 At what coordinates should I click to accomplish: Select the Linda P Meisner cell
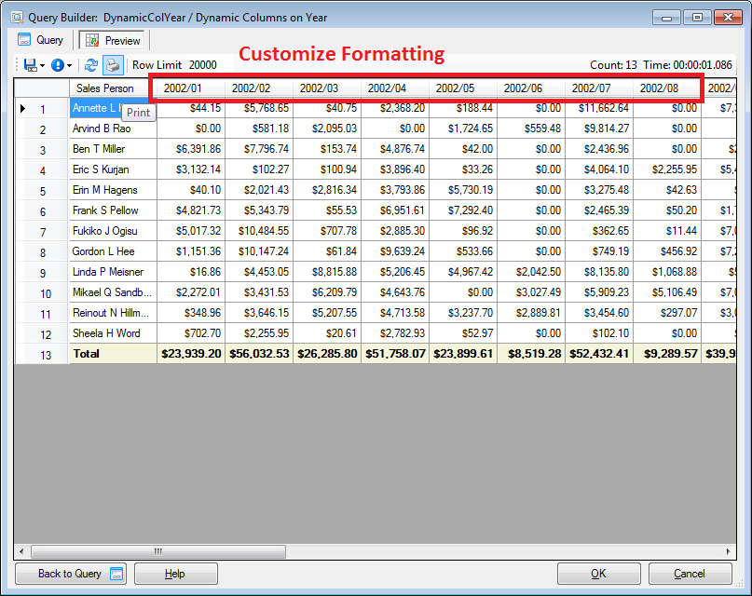[x=113, y=272]
